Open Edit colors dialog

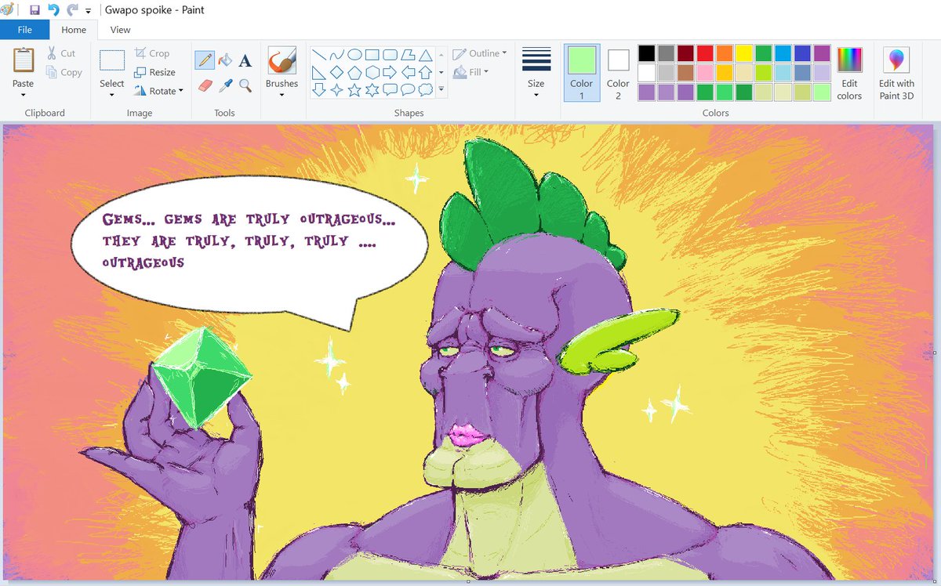[849, 71]
